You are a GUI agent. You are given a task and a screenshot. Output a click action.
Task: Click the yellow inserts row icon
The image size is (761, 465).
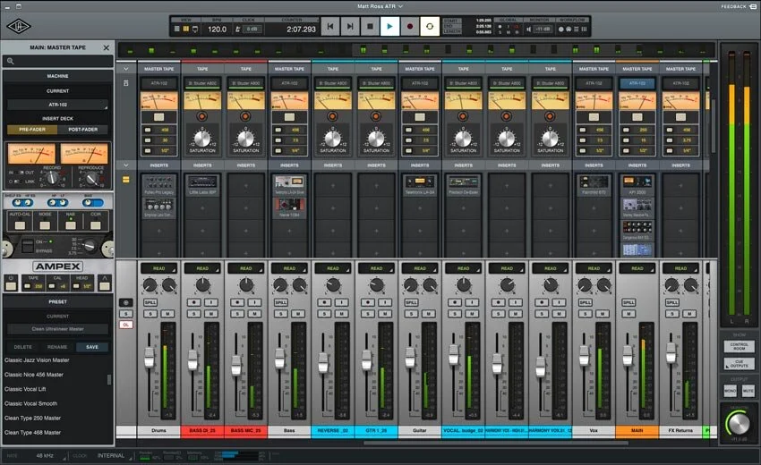[125, 180]
